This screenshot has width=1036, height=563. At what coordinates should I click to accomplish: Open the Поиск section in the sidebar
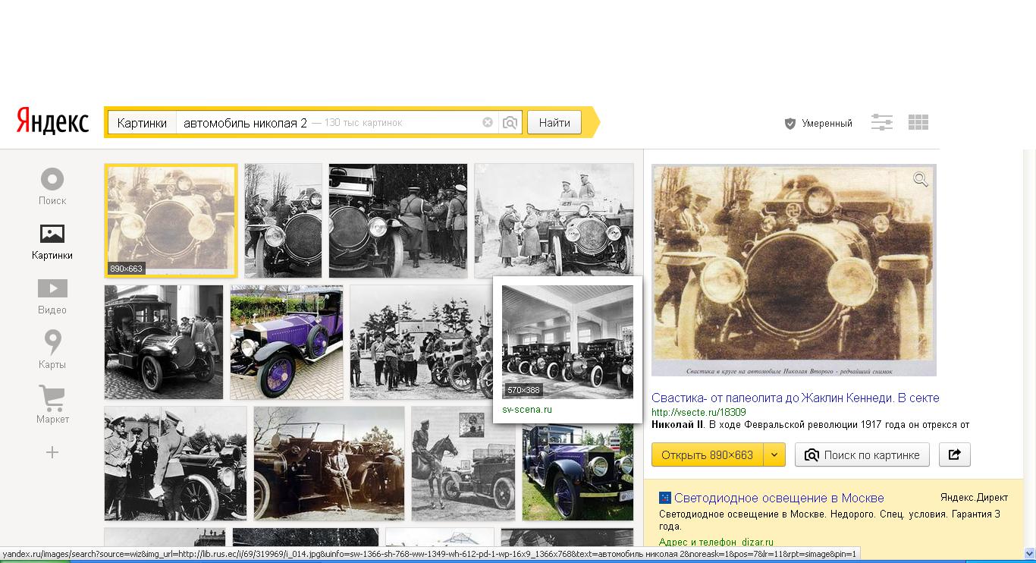(52, 187)
